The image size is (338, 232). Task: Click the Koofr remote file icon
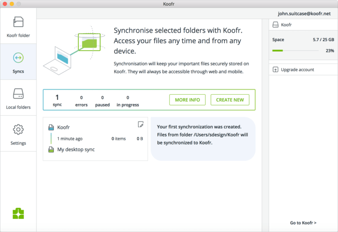(51, 127)
